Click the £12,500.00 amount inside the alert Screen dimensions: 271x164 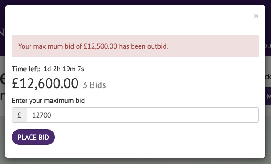pos(100,46)
